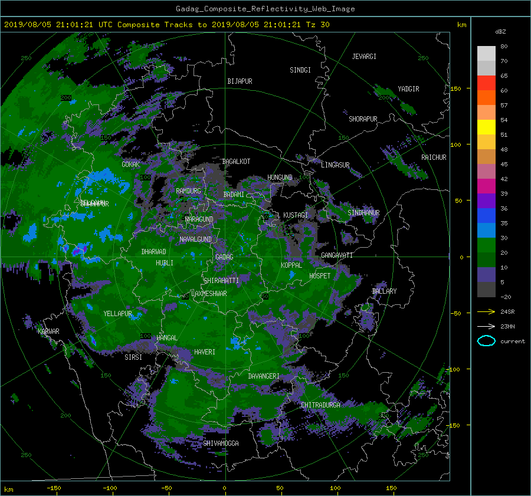Click the dBZ legend heading
The height and width of the screenshot is (496, 531).
tap(500, 32)
